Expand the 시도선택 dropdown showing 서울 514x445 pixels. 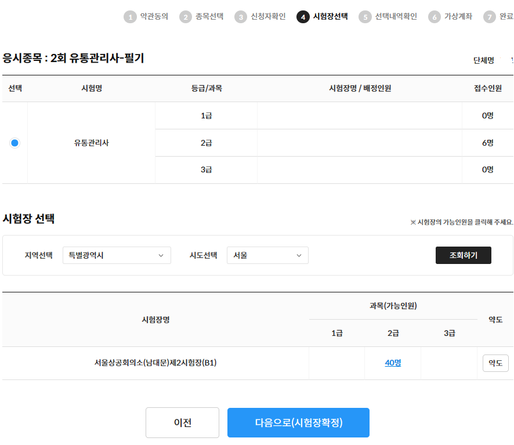tap(267, 255)
